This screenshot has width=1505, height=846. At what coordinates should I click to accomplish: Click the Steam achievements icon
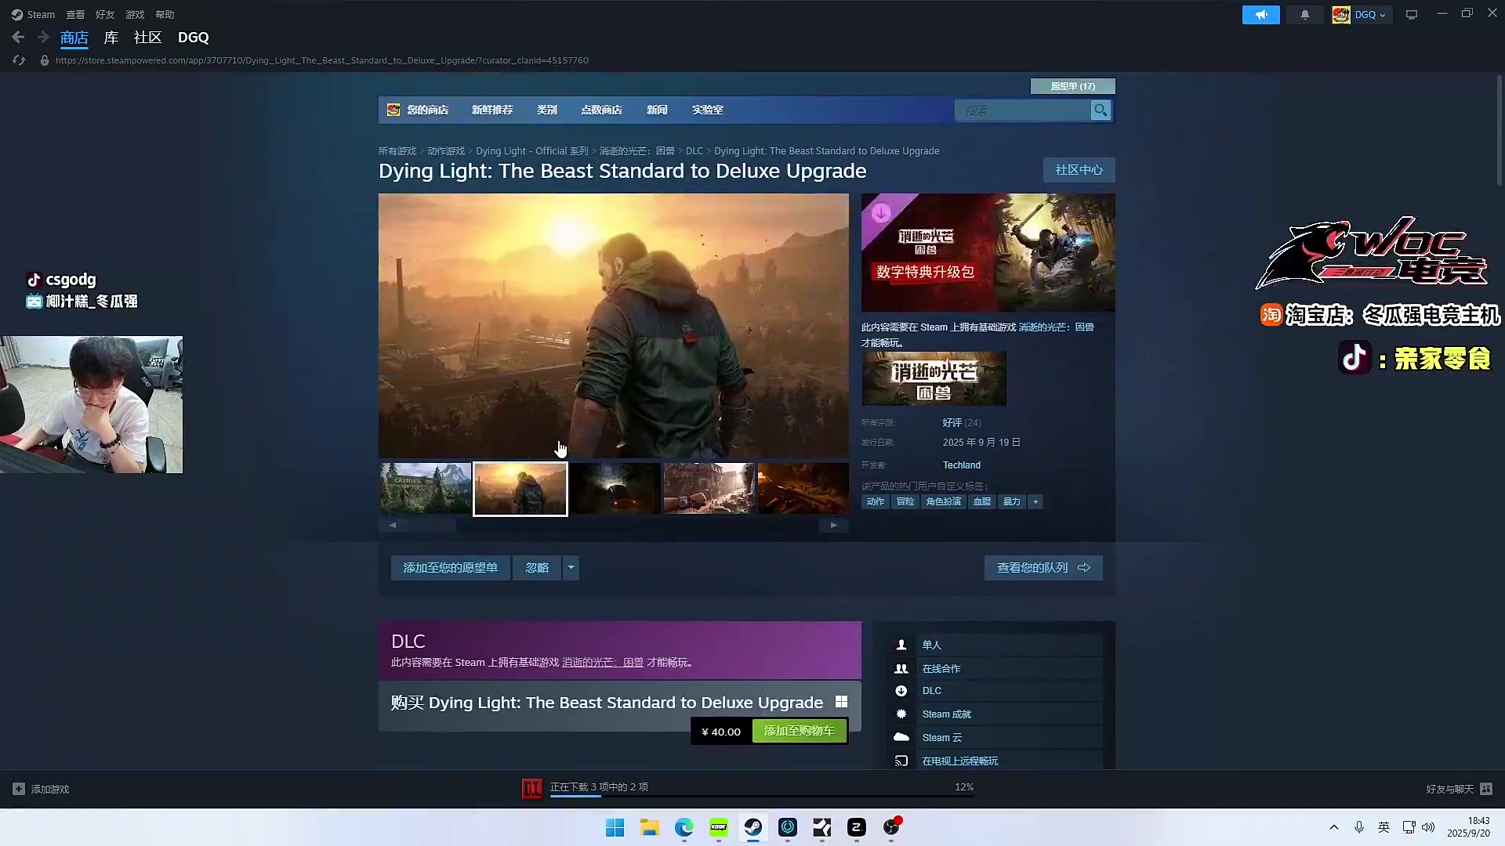tap(901, 714)
